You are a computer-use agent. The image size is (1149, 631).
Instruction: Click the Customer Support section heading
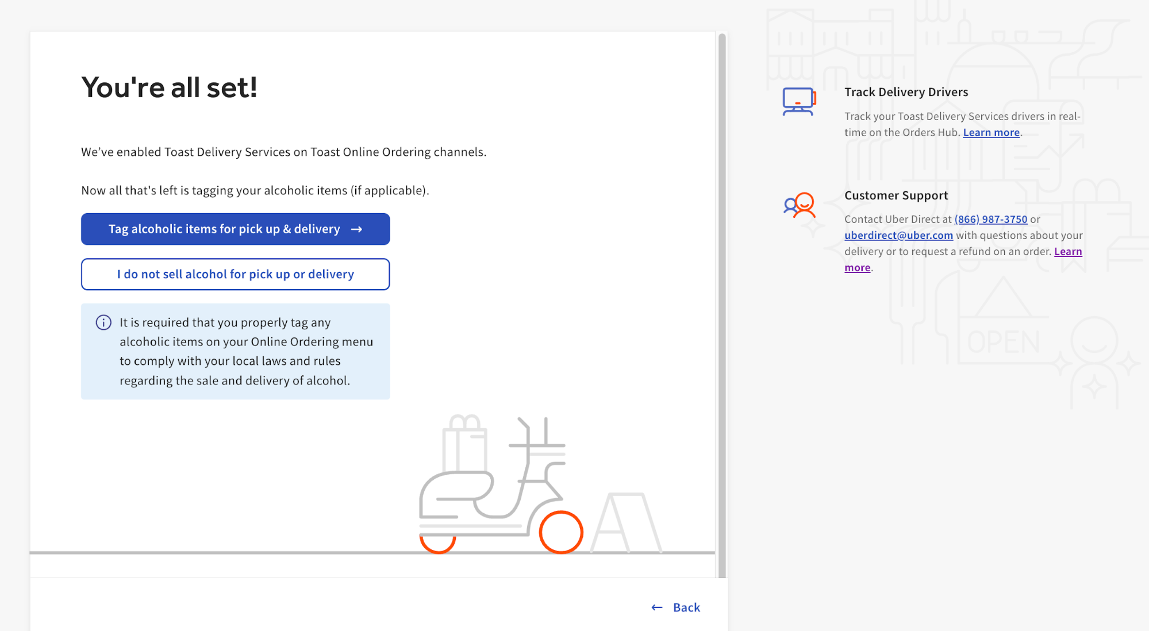tap(896, 195)
